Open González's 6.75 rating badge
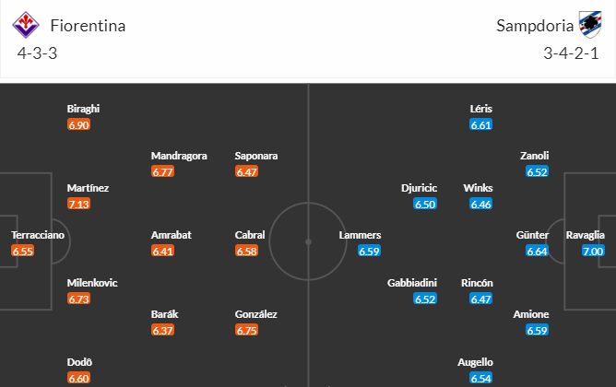The height and width of the screenshot is (387, 616). tap(246, 331)
